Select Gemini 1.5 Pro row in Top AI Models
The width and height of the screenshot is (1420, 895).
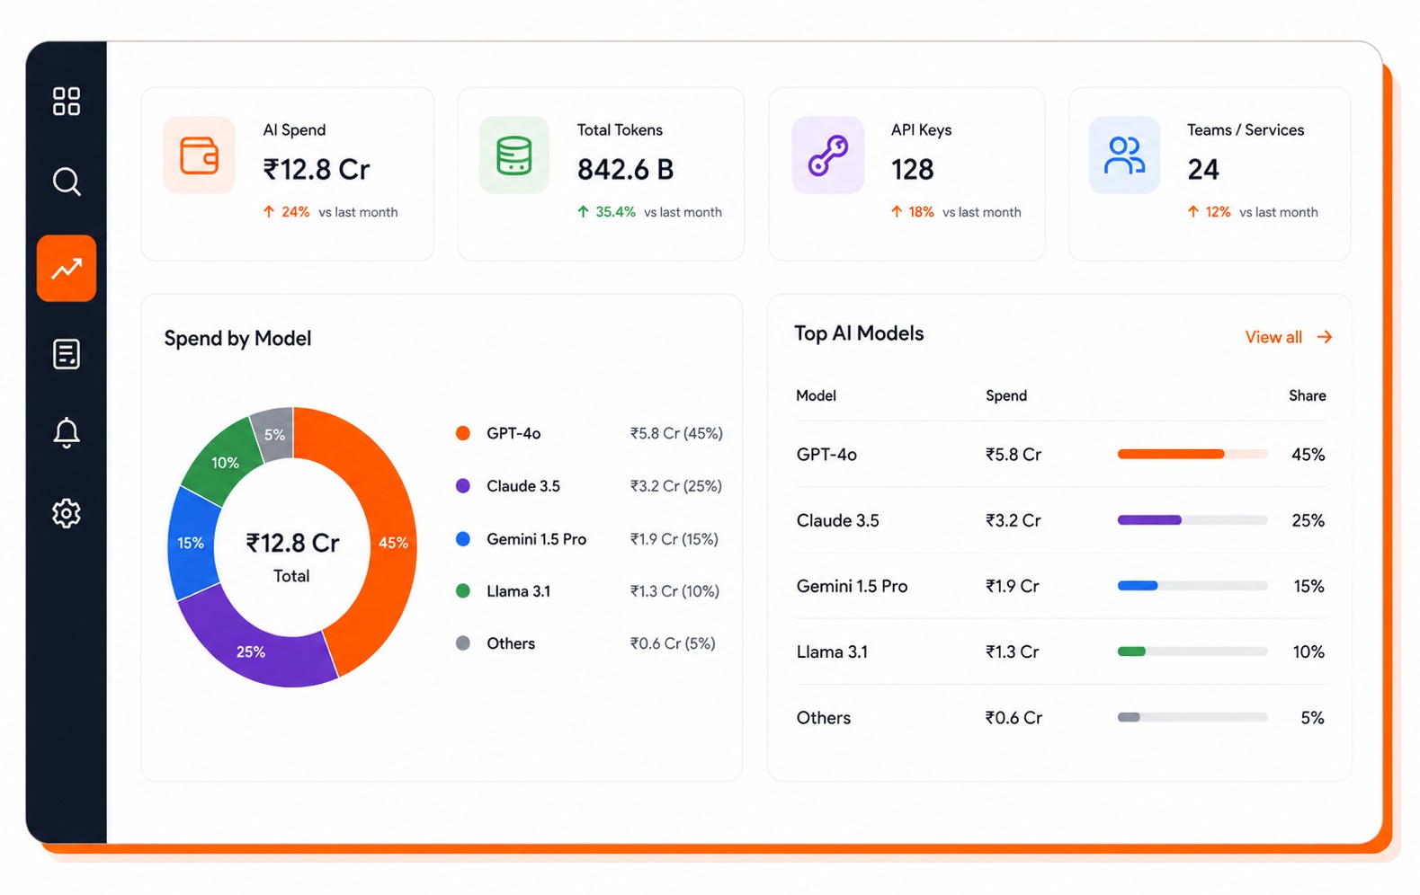click(1061, 586)
